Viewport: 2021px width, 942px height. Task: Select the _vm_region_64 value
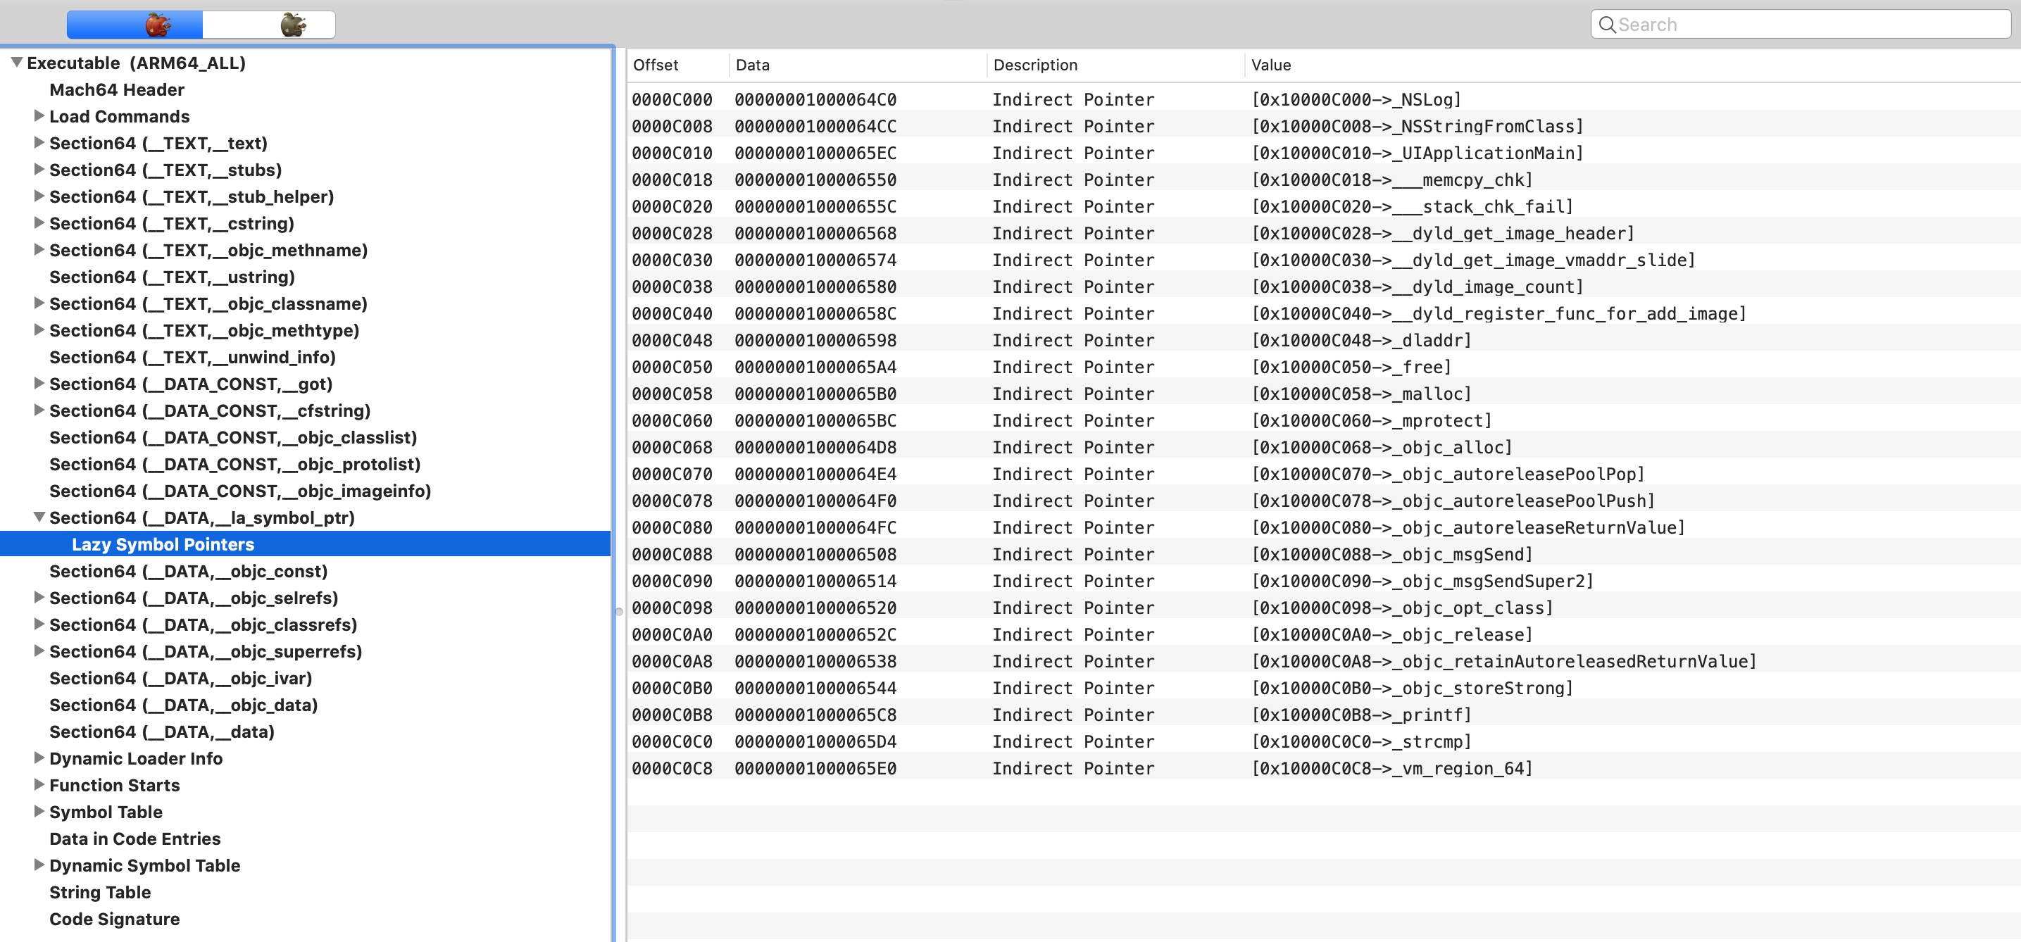pyautogui.click(x=1391, y=768)
